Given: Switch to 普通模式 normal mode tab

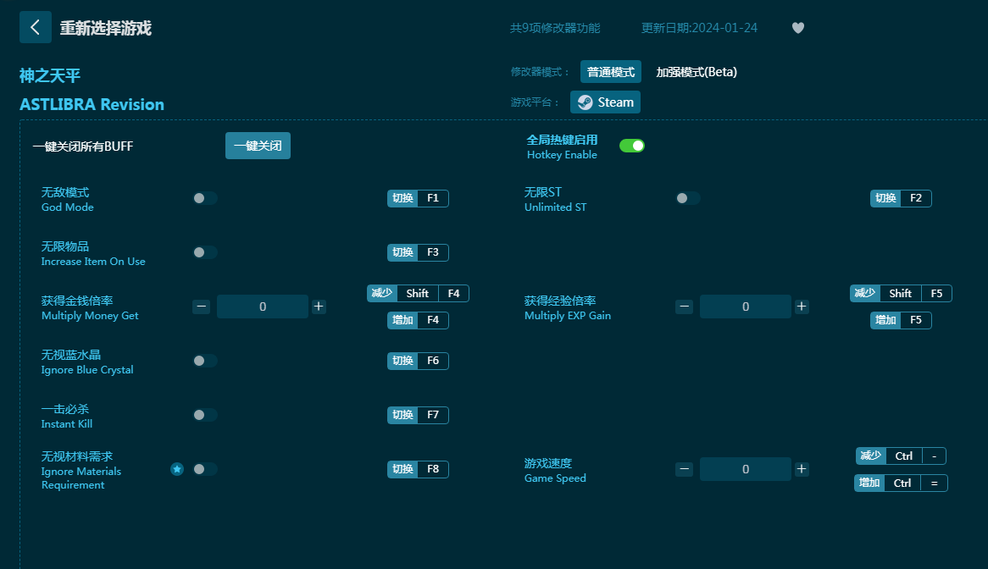Looking at the screenshot, I should 611,72.
